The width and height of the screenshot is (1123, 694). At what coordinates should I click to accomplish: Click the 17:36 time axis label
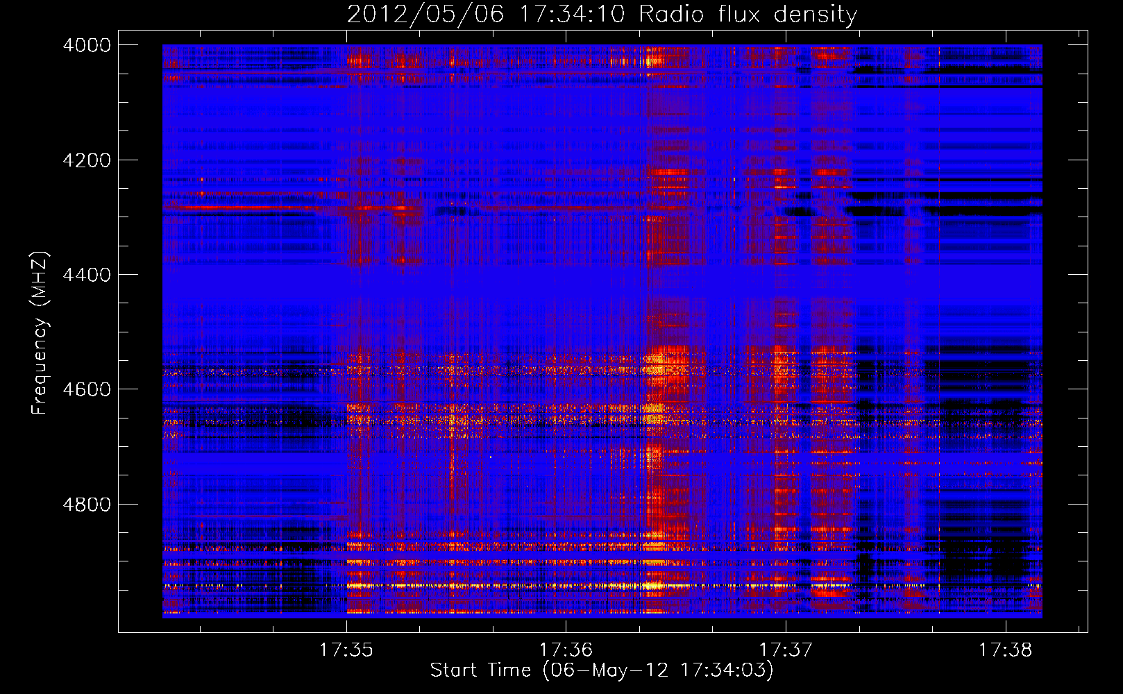tap(566, 650)
